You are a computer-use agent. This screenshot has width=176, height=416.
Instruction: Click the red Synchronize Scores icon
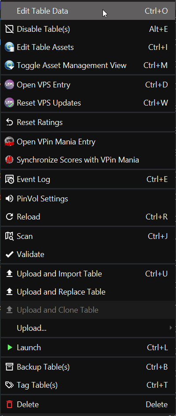pos(9,160)
